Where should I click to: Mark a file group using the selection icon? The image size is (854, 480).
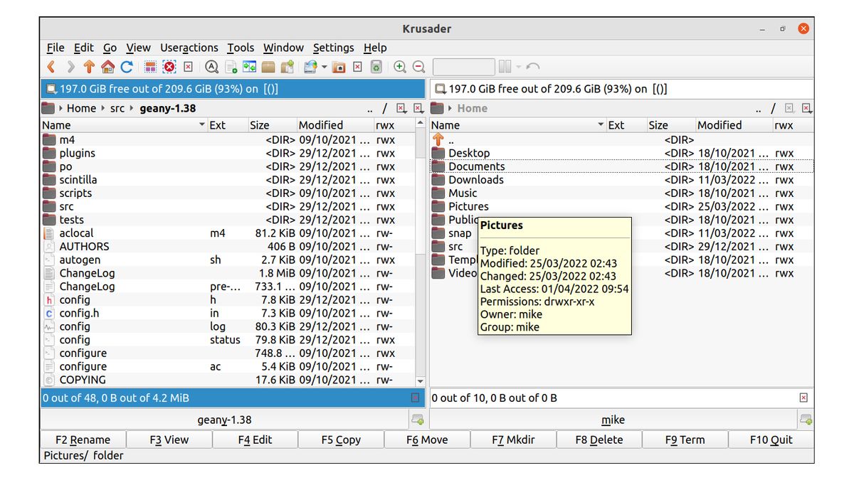point(150,66)
